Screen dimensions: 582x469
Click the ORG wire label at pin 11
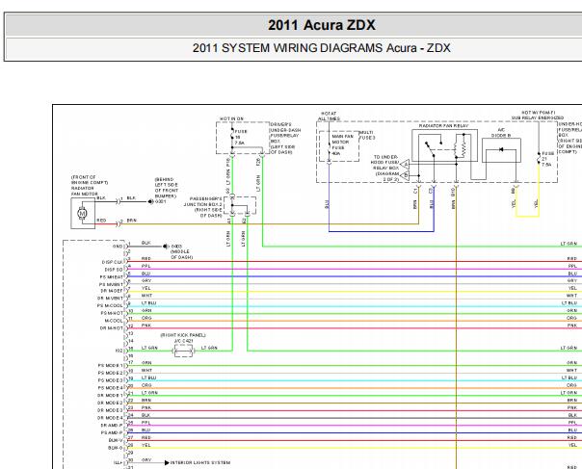point(146,319)
